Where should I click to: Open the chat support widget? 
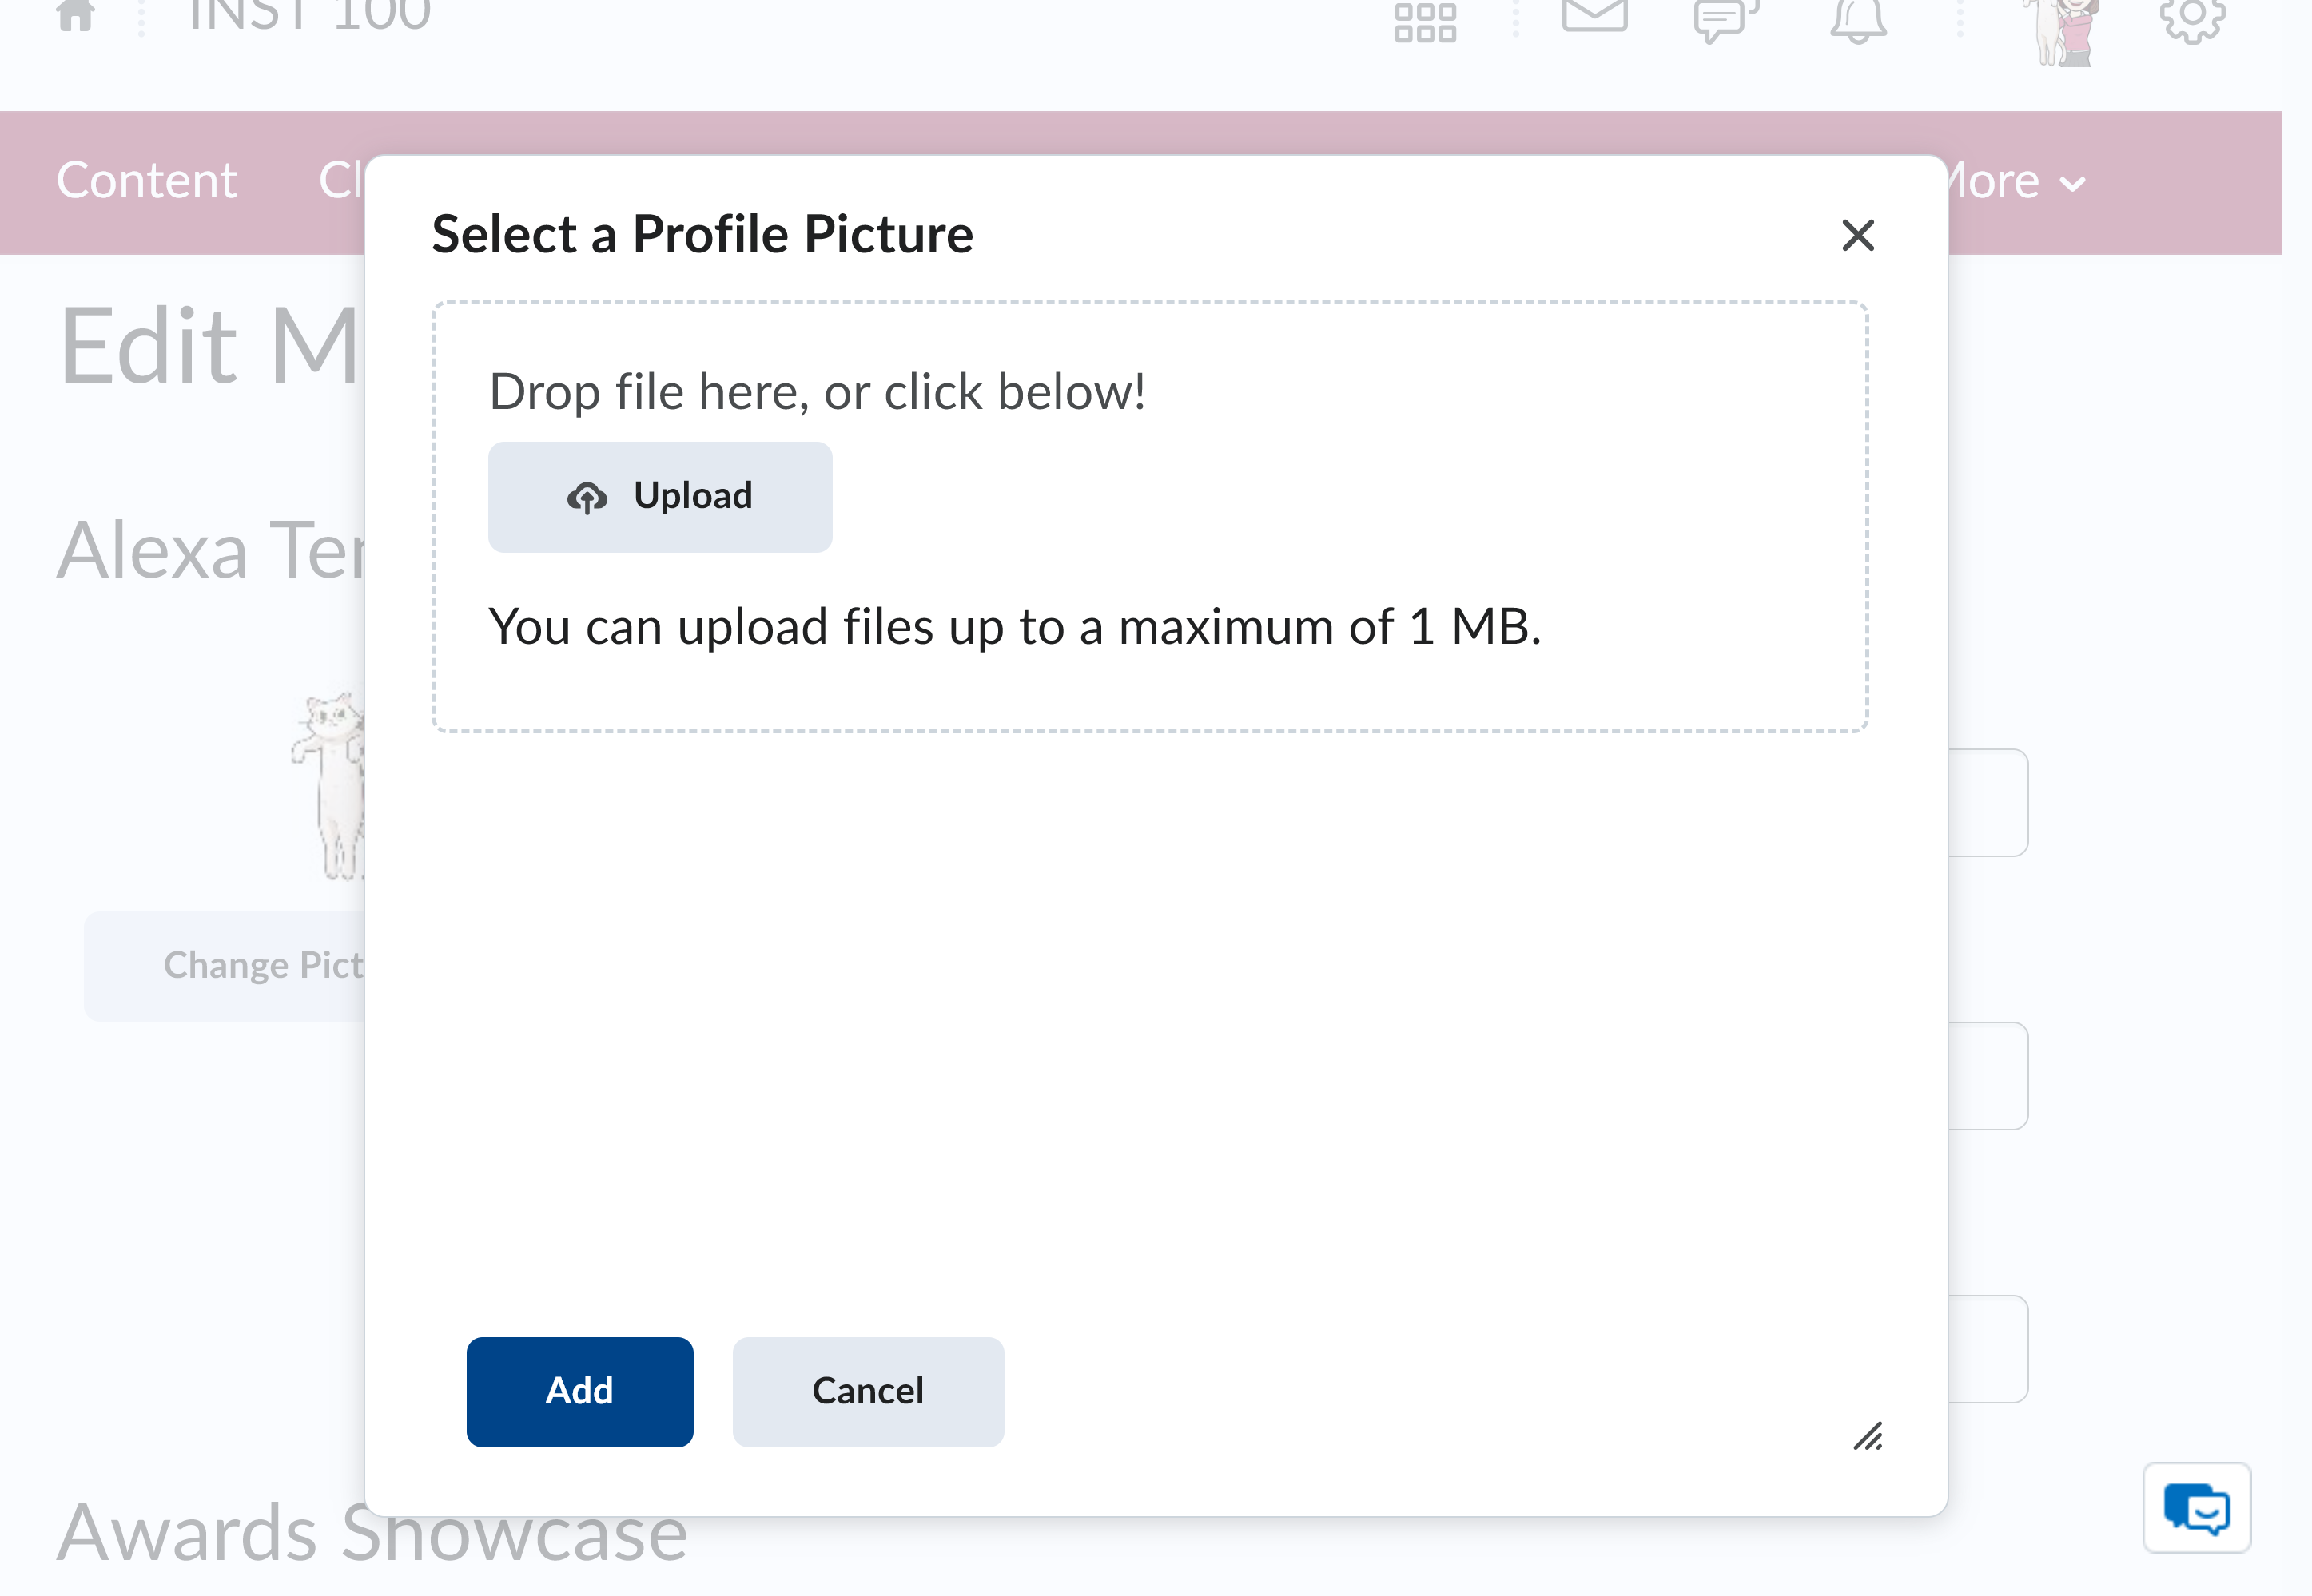click(x=2196, y=1508)
